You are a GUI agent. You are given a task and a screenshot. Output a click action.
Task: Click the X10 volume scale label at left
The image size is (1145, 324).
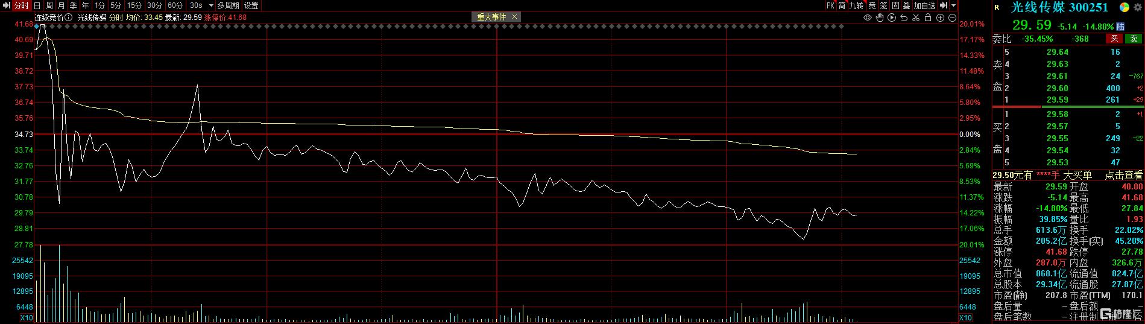point(26,318)
